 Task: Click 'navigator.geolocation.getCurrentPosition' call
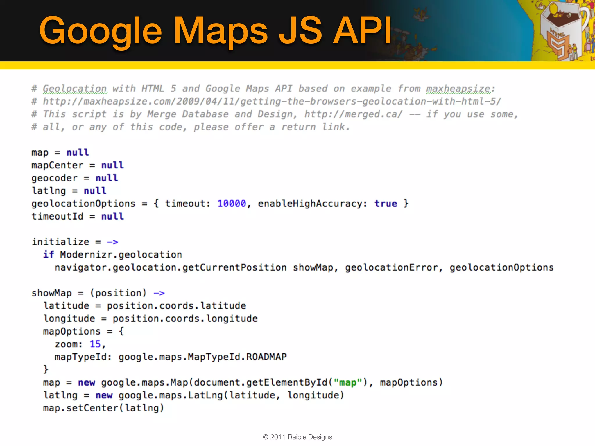tap(171, 267)
